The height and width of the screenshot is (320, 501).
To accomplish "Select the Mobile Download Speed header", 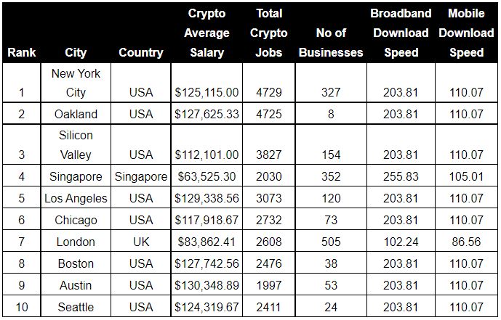I will (x=466, y=33).
